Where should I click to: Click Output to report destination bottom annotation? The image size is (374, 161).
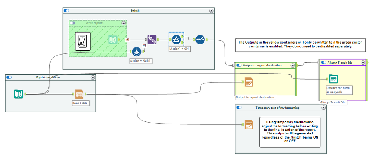point(256,97)
